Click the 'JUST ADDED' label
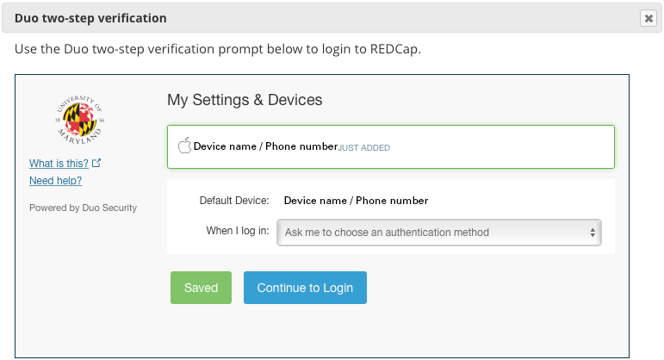 coord(363,148)
